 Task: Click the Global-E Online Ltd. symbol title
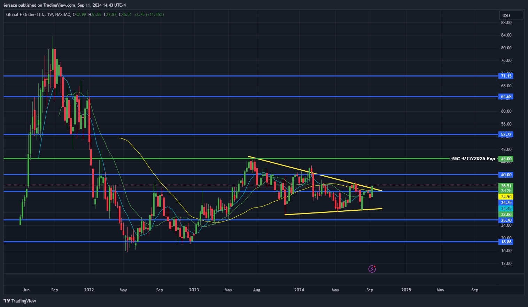coord(26,15)
